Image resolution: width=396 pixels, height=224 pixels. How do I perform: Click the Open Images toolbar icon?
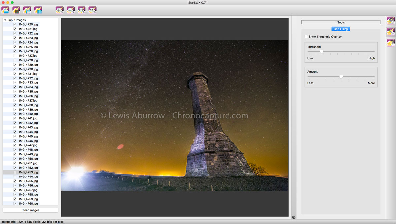click(x=5, y=10)
